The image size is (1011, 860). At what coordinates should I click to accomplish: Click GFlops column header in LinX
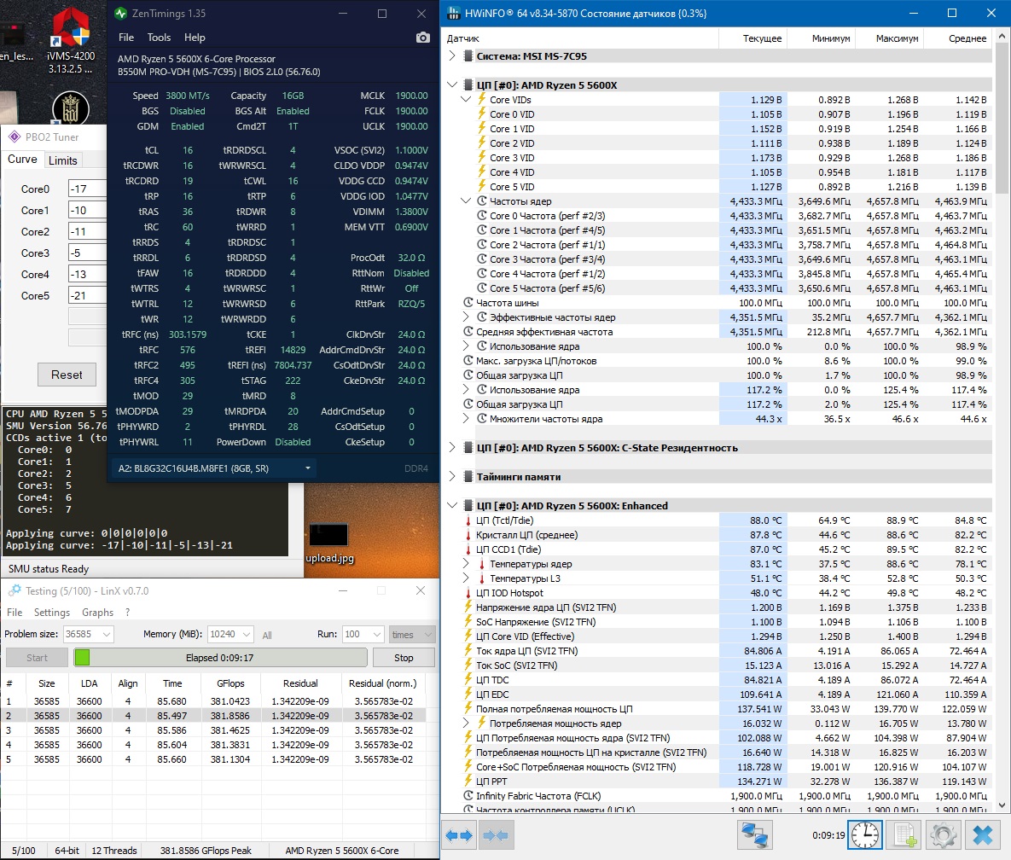point(230,683)
